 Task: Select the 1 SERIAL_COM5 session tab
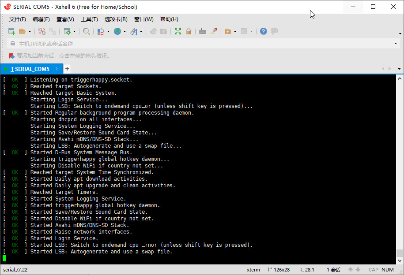pyautogui.click(x=30, y=69)
